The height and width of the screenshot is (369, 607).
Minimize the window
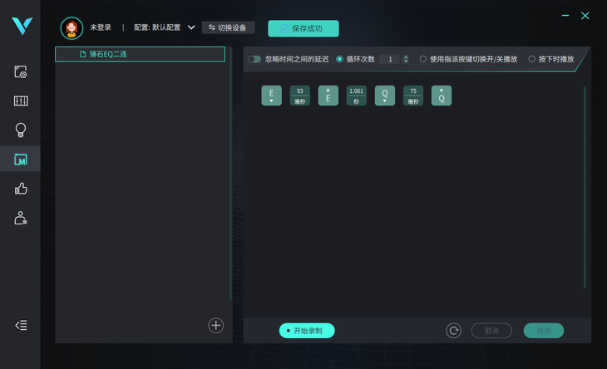point(565,16)
